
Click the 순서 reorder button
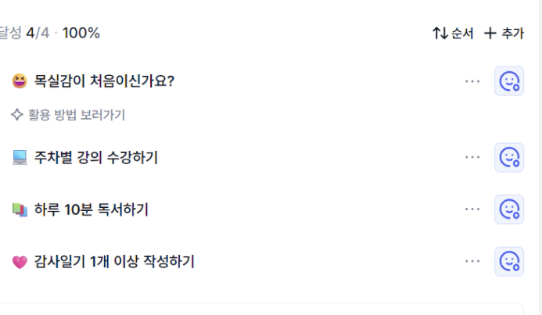(x=453, y=34)
